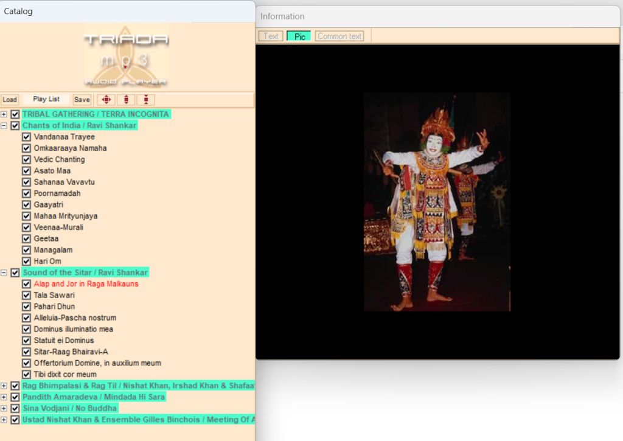
Task: Click the Balinese dancer picture
Action: coord(437,202)
